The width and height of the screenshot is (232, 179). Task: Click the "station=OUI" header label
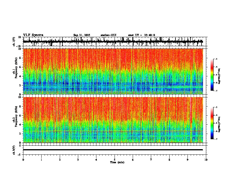pyautogui.click(x=108, y=35)
